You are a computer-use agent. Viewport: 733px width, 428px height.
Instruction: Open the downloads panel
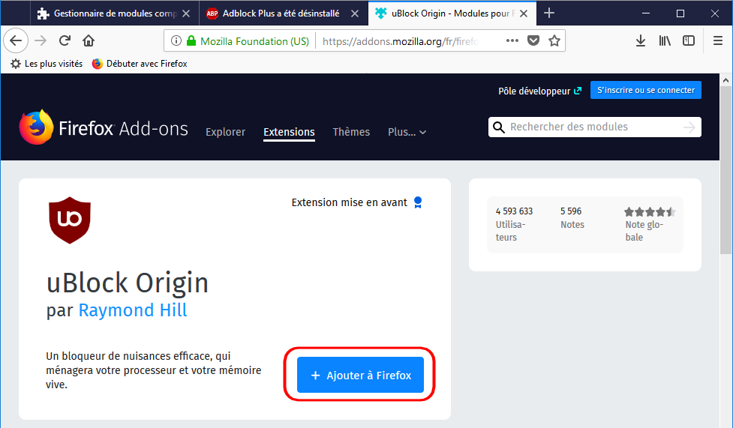(641, 40)
